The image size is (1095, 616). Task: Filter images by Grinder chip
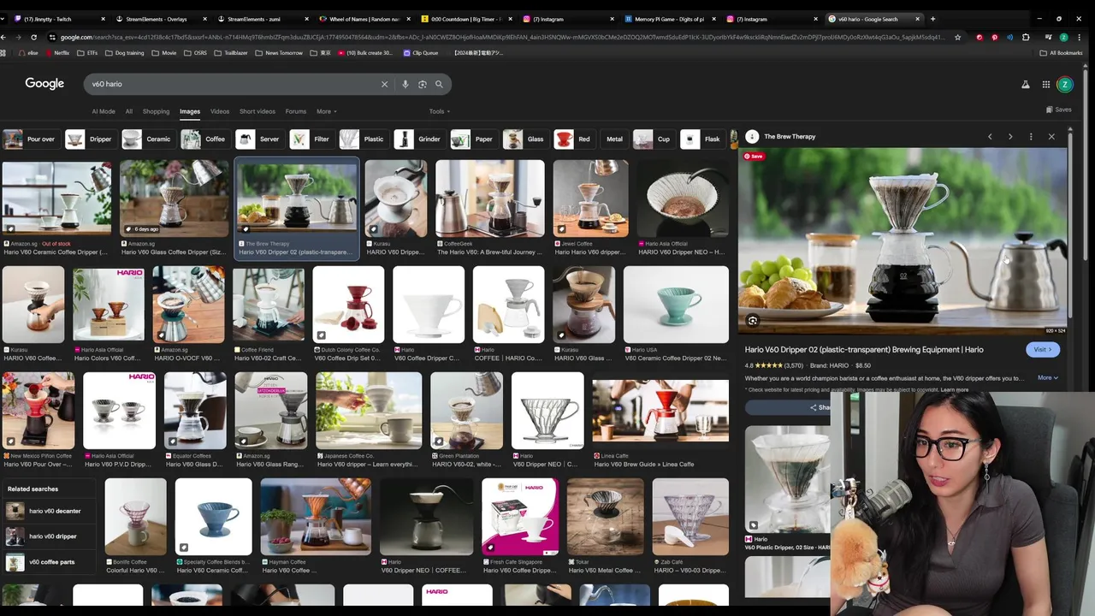[x=419, y=139]
